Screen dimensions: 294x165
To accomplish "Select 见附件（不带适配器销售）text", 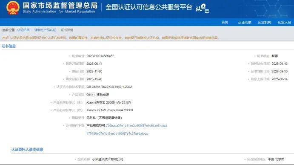I will coord(104,118).
